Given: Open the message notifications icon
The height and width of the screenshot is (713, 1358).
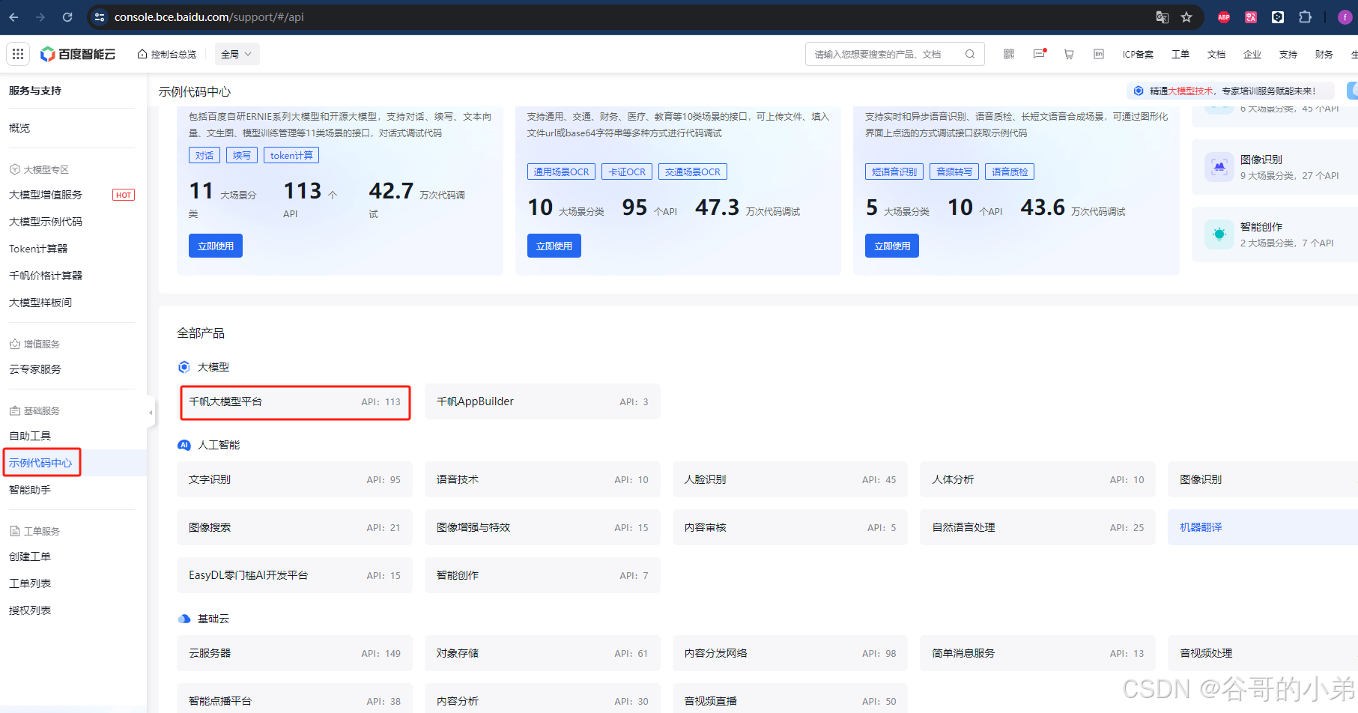Looking at the screenshot, I should pos(1039,54).
